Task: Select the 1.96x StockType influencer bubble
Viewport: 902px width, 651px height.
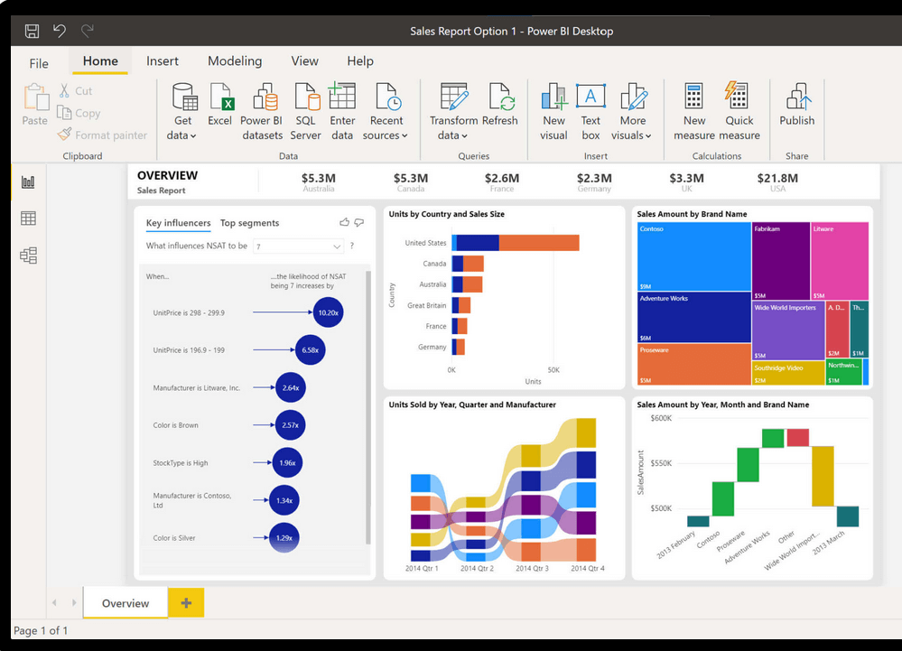Action: coord(287,462)
